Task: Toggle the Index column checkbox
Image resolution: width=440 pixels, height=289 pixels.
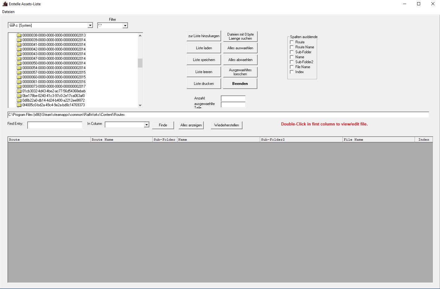Action: coord(292,72)
